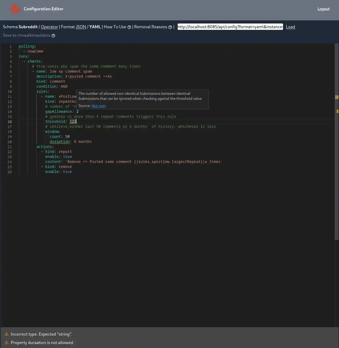Select the YAML format option
Image resolution: width=339 pixels, height=348 pixels.
95,27
